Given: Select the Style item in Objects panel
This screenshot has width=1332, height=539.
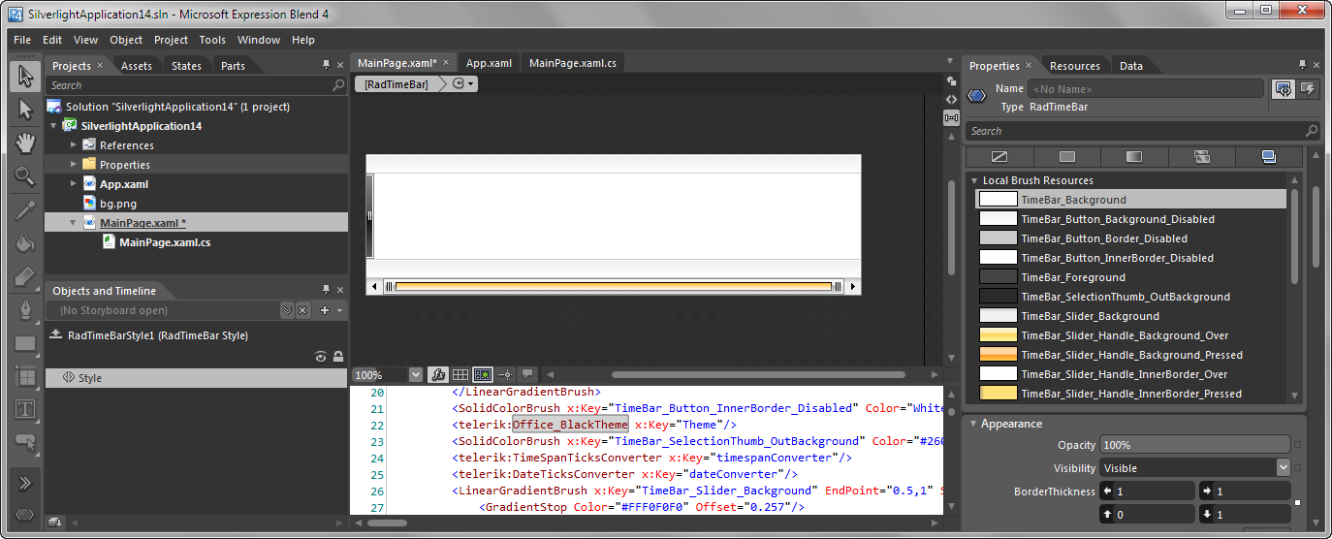Looking at the screenshot, I should 196,378.
